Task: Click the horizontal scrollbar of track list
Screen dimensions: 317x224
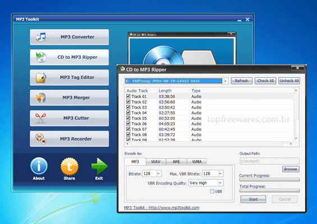Action: [206, 144]
